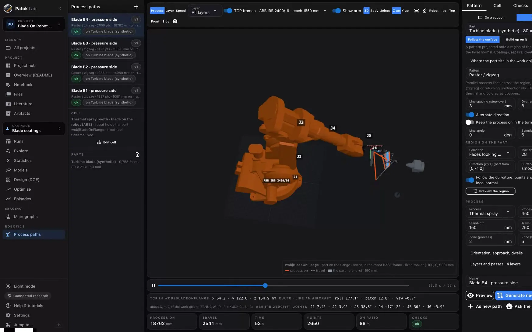
Task: Click the robot arm icon beside Robot view
Action: [x=425, y=11]
